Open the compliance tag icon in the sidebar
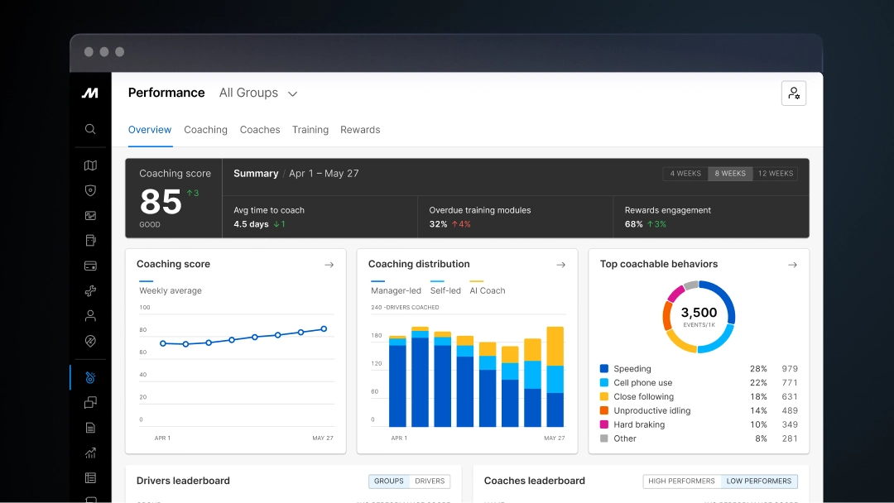Image resolution: width=894 pixels, height=503 pixels. 90,341
